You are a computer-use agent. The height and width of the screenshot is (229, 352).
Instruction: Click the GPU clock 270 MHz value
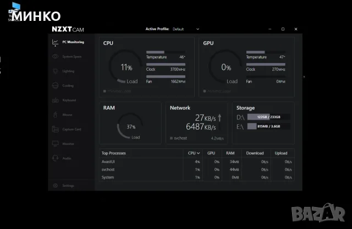[279, 69]
